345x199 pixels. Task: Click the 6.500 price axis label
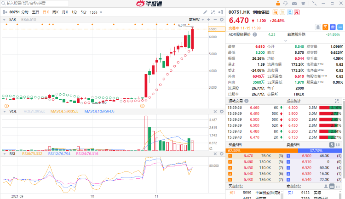click(x=217, y=29)
